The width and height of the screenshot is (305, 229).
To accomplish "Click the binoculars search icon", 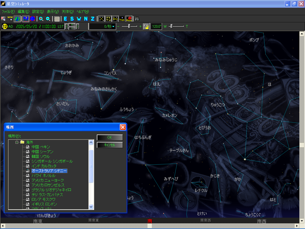I will 137,19.
